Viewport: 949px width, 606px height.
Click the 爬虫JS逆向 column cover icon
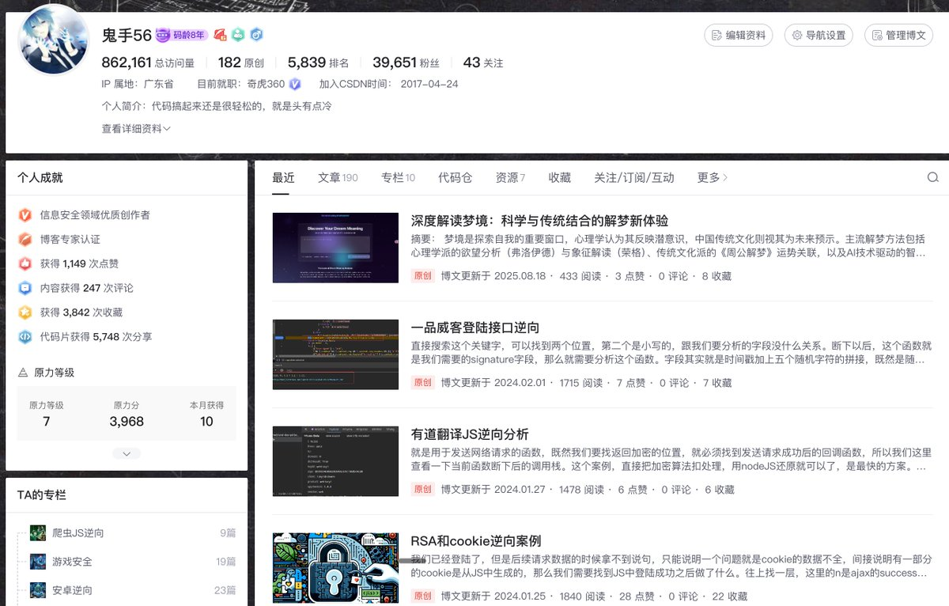tap(38, 532)
